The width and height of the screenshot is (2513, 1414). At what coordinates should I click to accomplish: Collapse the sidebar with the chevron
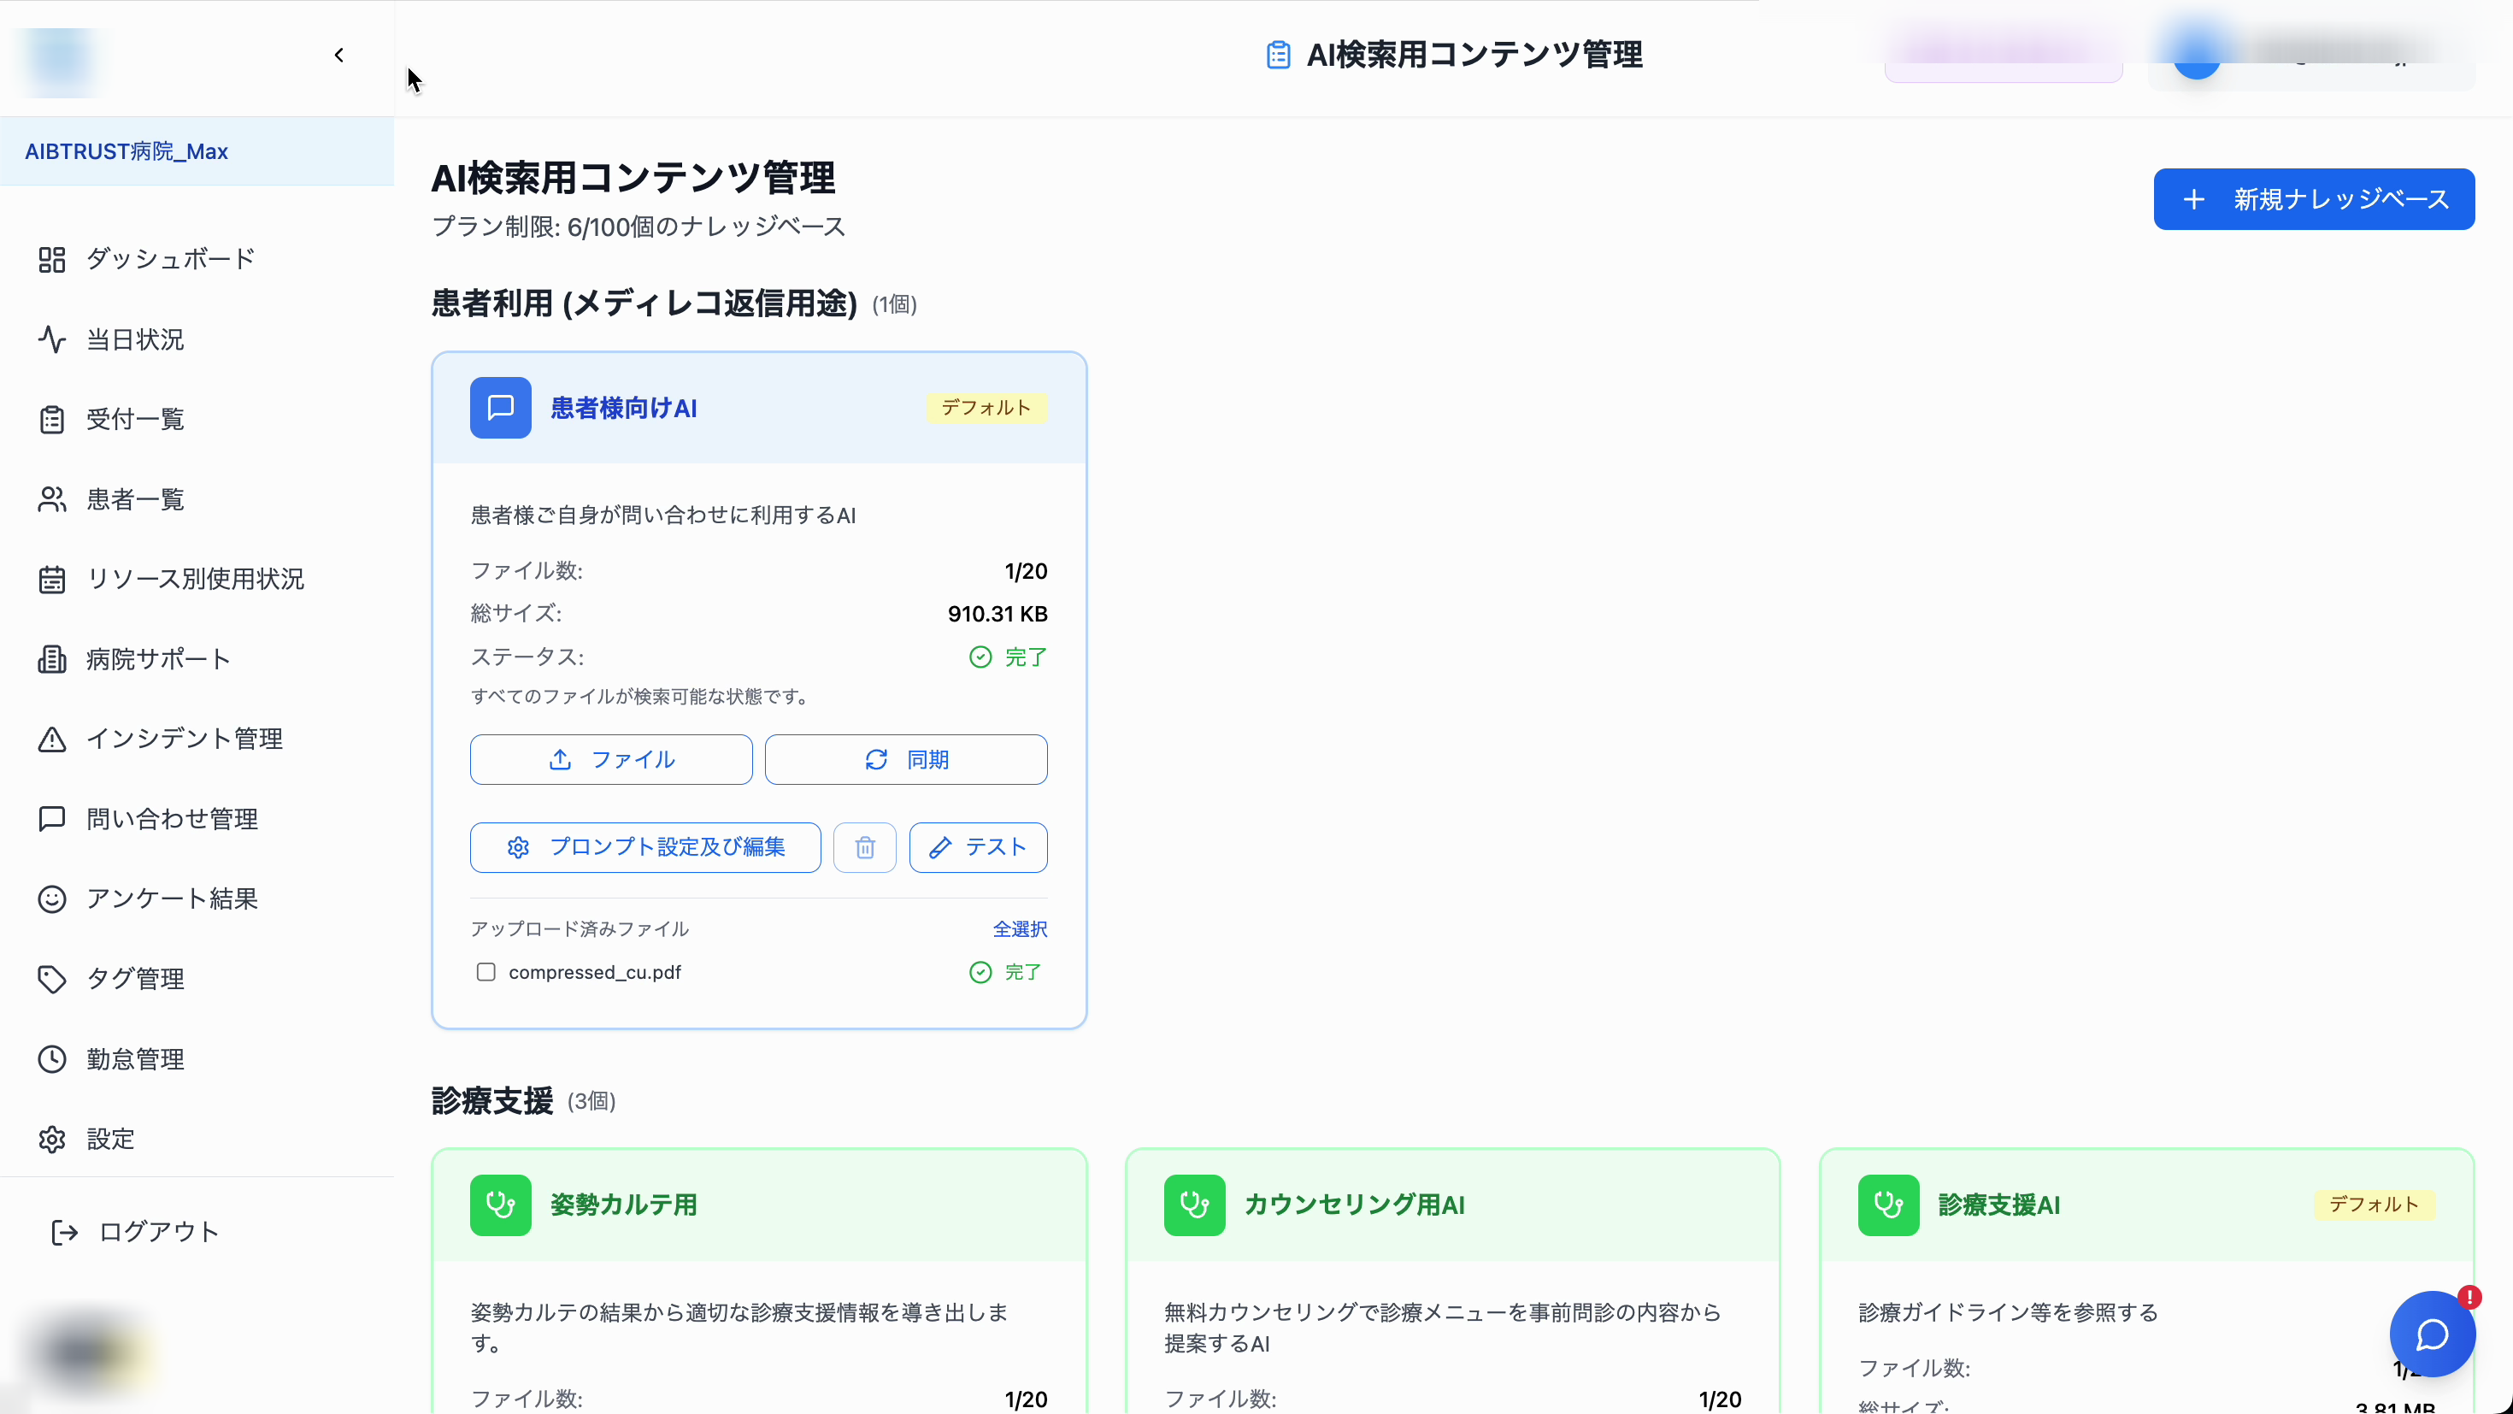tap(338, 55)
